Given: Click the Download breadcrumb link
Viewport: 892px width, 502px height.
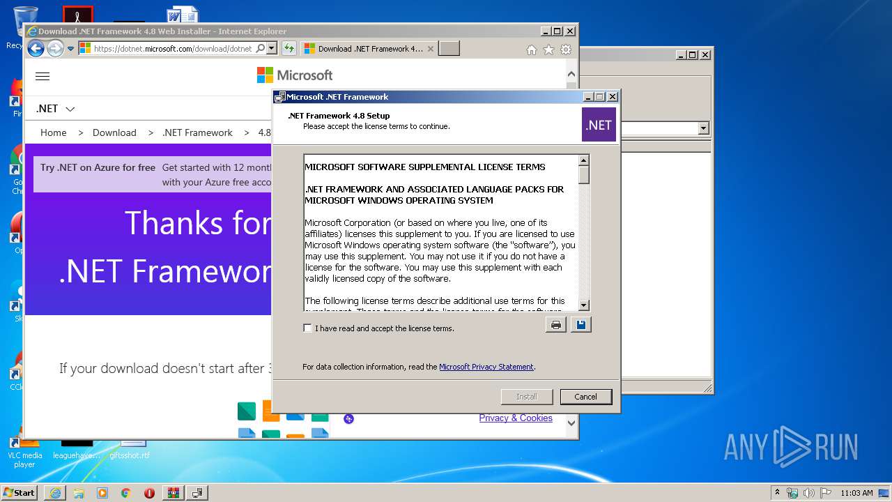Looking at the screenshot, I should tap(114, 132).
